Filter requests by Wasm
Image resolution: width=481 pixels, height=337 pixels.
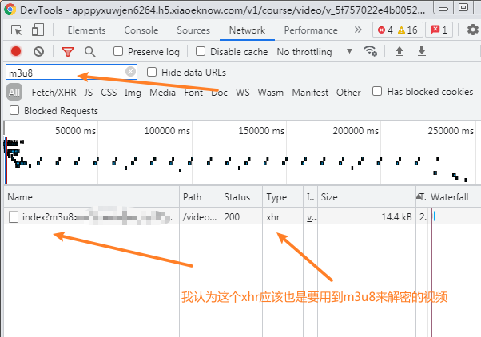pyautogui.click(x=271, y=93)
